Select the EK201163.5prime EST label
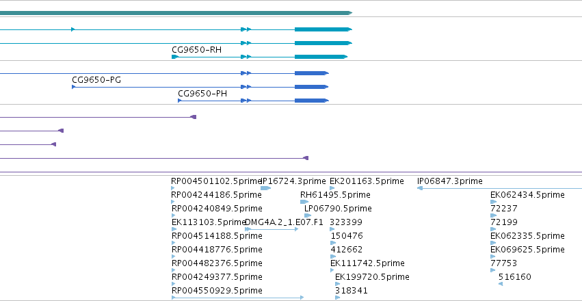 click(x=367, y=181)
